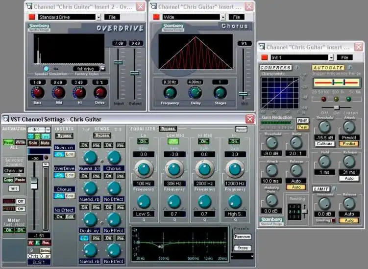Screen dimensions: 368x269
Task: Click the Hi band frequency knob above 12000 Hz
Action: [x=235, y=169]
